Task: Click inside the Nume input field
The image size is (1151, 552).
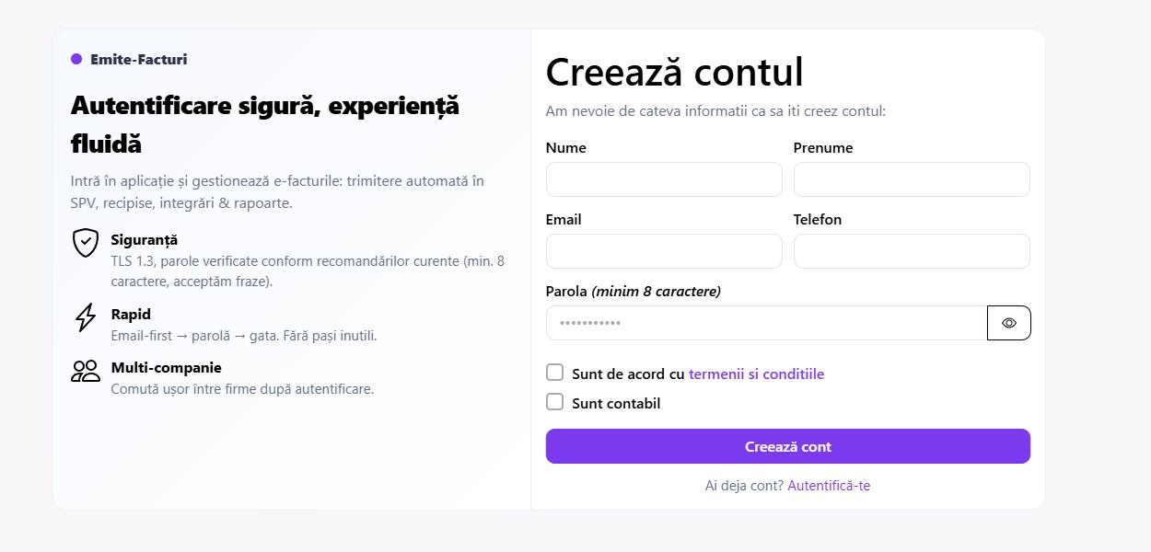Action: pyautogui.click(x=664, y=179)
